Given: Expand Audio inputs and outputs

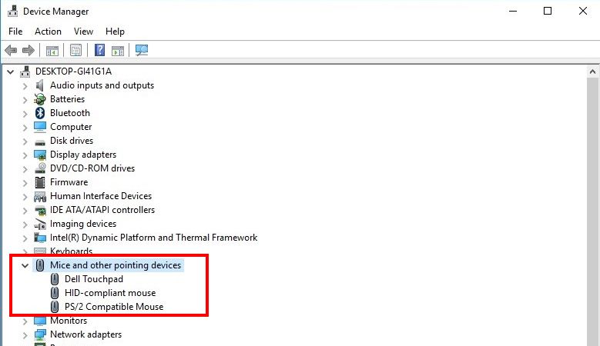Looking at the screenshot, I should [25, 86].
